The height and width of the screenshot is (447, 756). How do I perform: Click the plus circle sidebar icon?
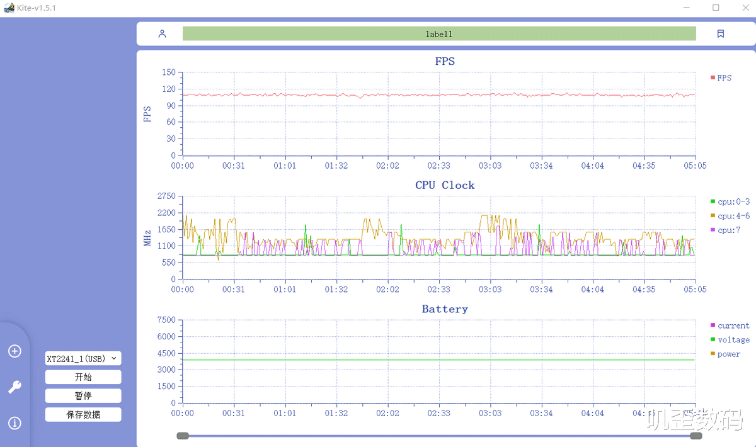pos(14,351)
